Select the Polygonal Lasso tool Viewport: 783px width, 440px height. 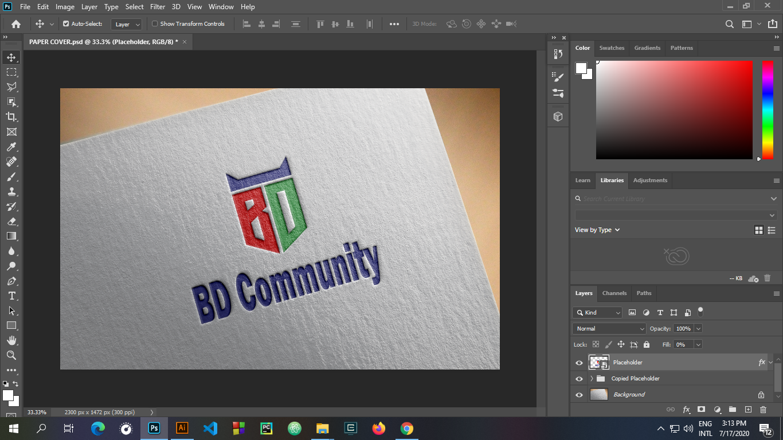pyautogui.click(x=11, y=87)
